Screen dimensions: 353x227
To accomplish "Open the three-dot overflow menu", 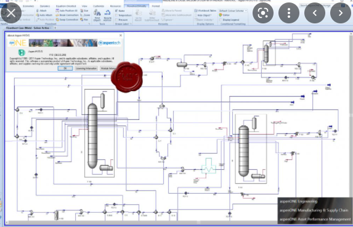I will (x=289, y=13).
